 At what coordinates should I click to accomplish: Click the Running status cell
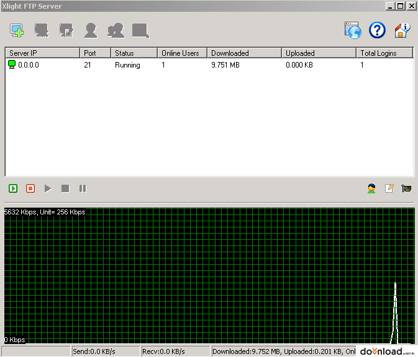pos(127,65)
